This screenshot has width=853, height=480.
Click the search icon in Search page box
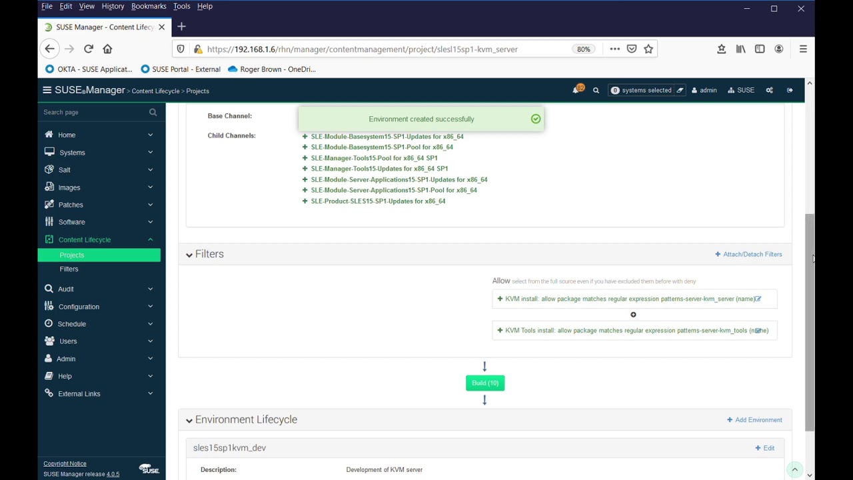153,112
